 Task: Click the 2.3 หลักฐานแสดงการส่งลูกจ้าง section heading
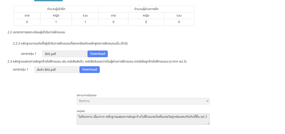pyautogui.click(x=97, y=61)
